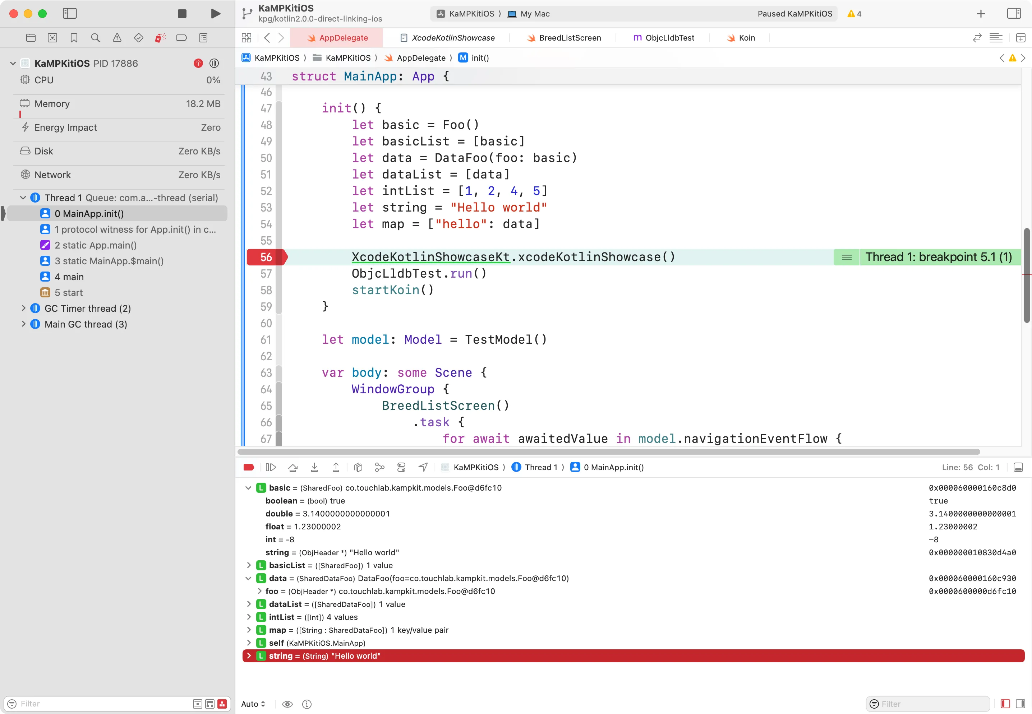The height and width of the screenshot is (714, 1032).
Task: Select stack frame 4 main
Action: 69,277
